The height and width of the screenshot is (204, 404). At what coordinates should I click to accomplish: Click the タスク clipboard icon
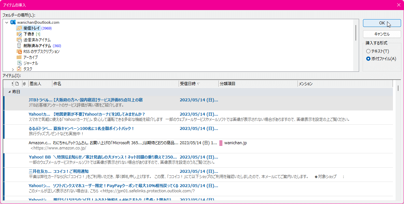[19, 69]
